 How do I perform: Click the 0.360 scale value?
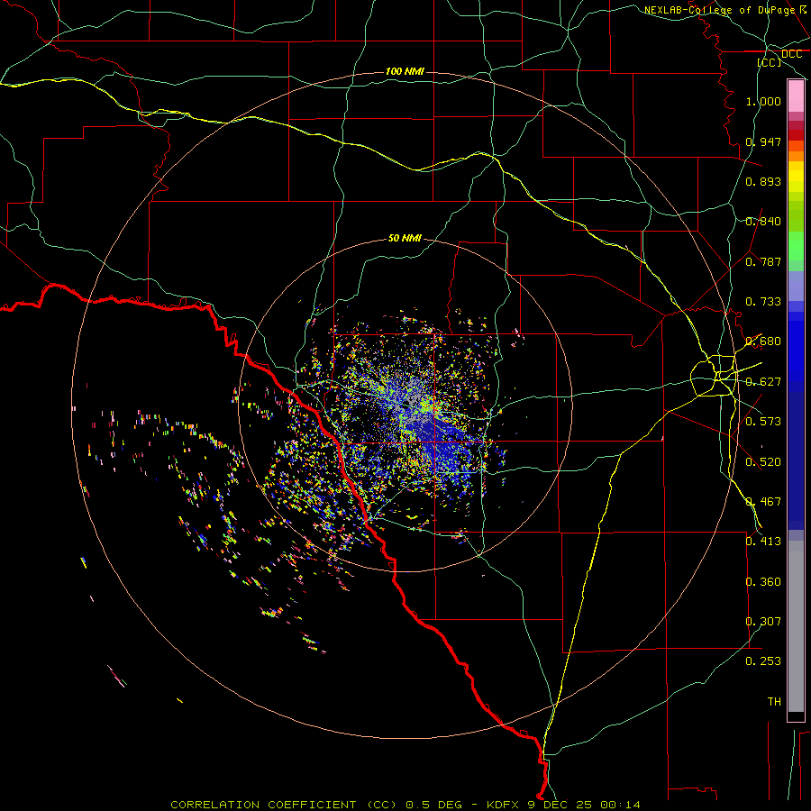click(763, 582)
